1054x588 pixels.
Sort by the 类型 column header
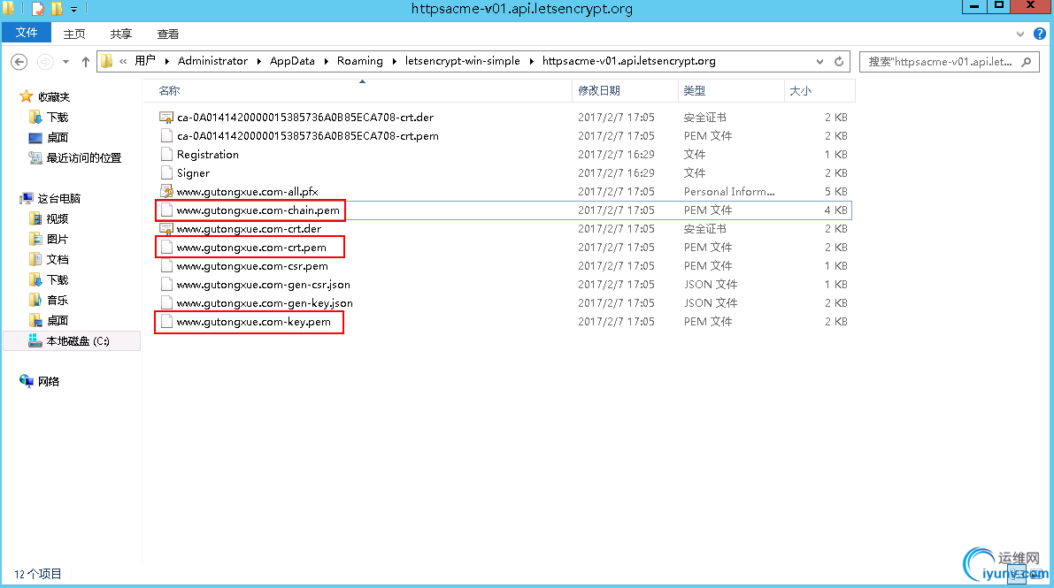pos(731,91)
